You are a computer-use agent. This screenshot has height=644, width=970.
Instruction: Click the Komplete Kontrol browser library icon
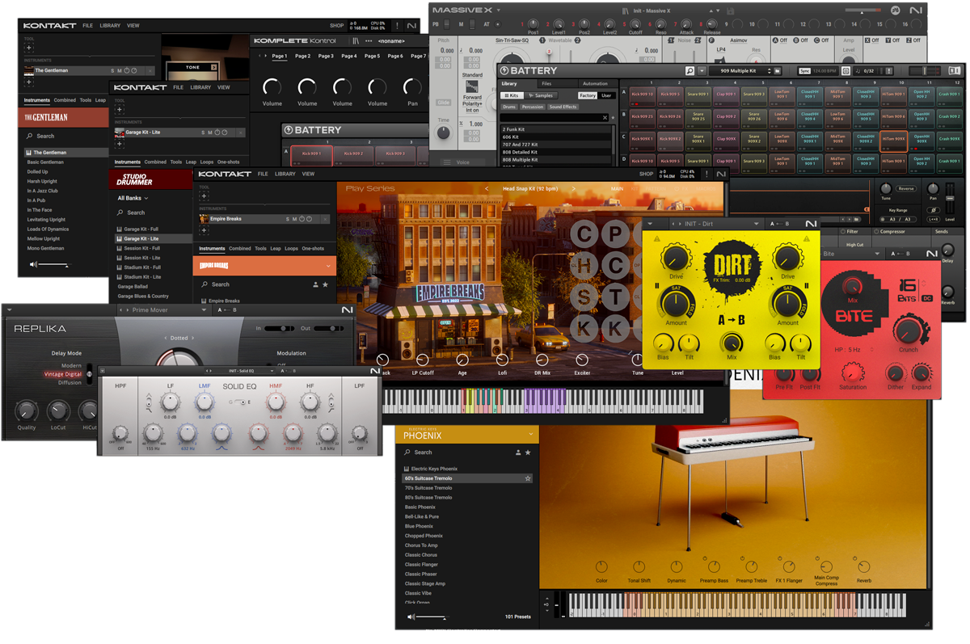click(x=356, y=40)
